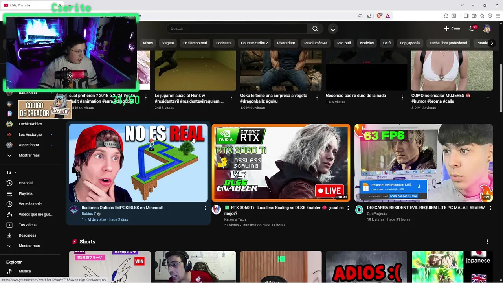Viewport: 503px width, 283px height.
Task: Open LuchitoRoblox subscription channel
Action: tap(30, 124)
